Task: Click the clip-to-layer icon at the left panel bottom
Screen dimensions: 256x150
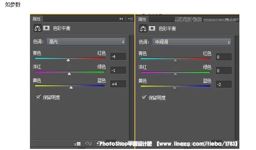Action: click(x=77, y=144)
